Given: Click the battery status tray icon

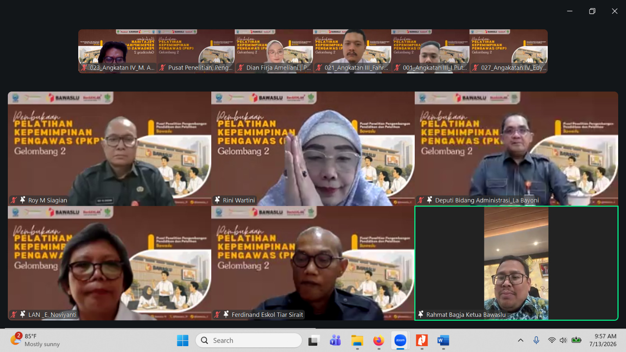Looking at the screenshot, I should click(x=576, y=340).
